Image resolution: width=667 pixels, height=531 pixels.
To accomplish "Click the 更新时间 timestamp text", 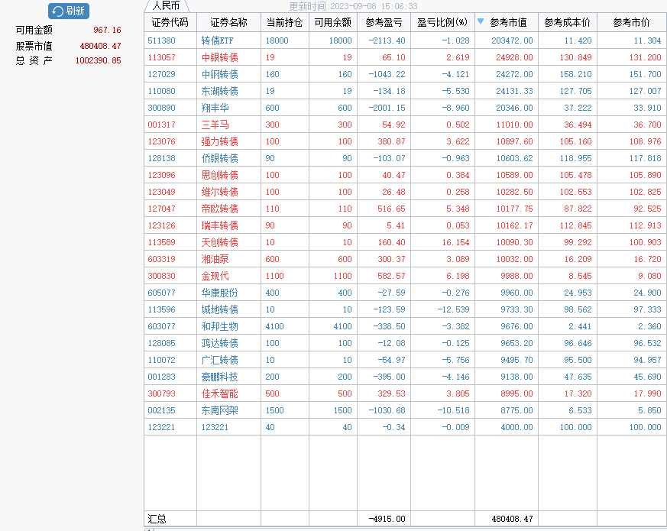I will (353, 6).
